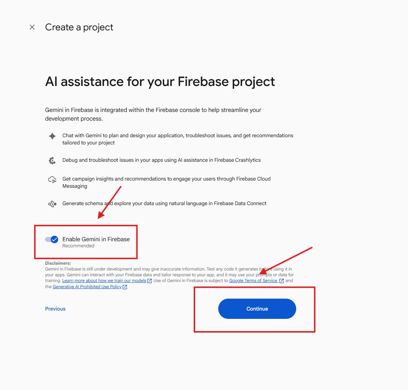
Task: Click the 'AI assistance for your Firebase project' heading
Action: click(x=160, y=82)
